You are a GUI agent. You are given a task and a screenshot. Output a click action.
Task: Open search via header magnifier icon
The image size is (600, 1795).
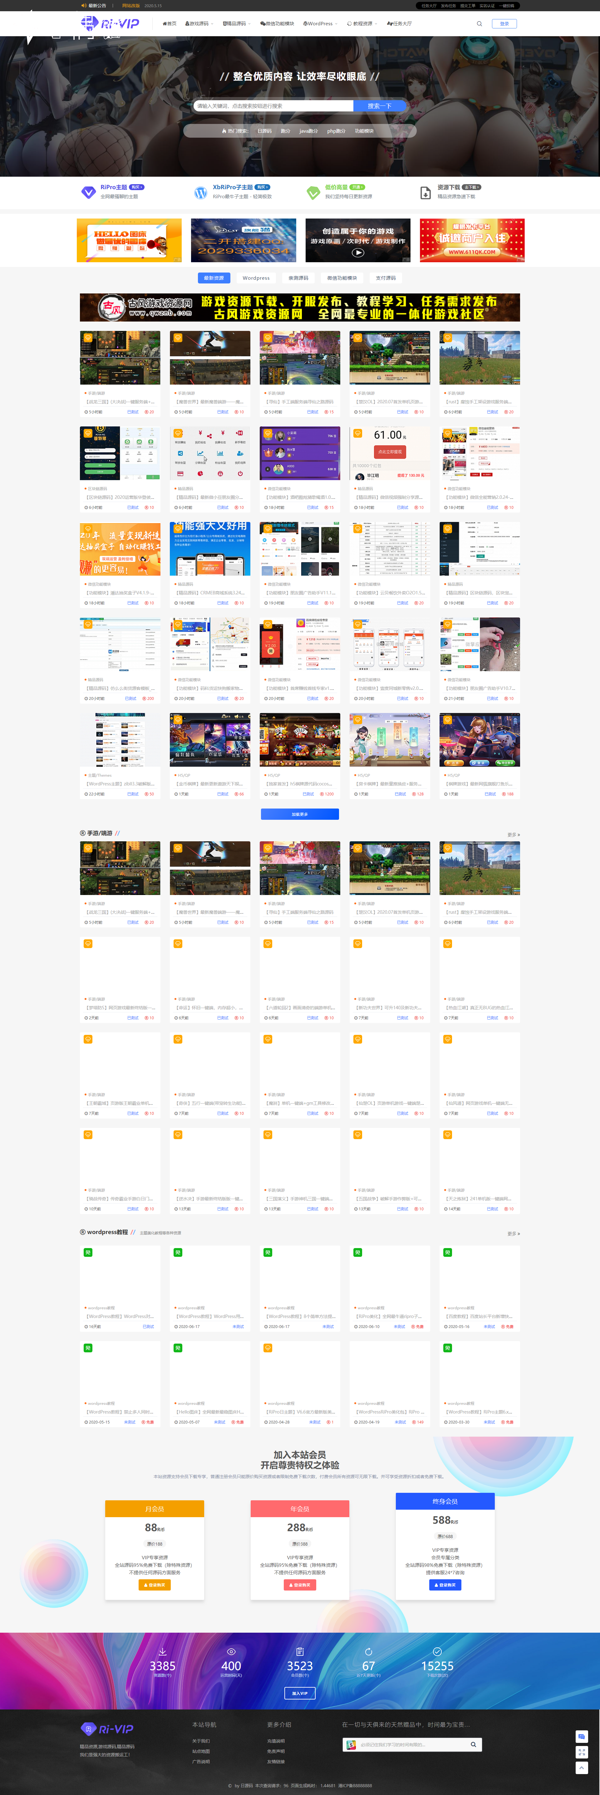(480, 24)
